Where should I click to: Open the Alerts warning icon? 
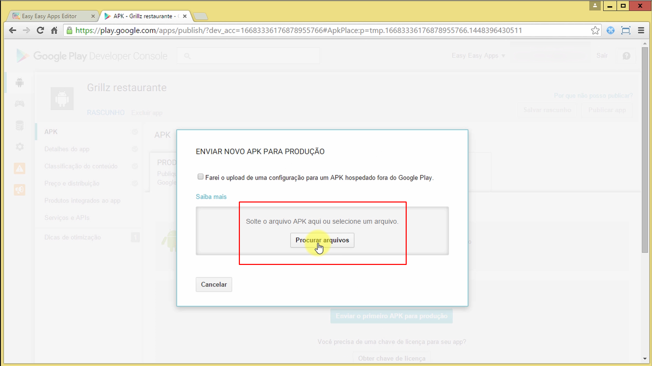[x=19, y=168]
